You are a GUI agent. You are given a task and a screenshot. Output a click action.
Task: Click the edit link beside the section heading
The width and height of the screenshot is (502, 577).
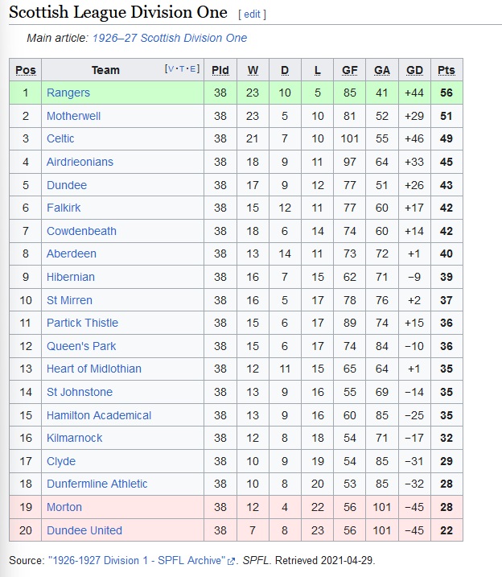click(252, 14)
